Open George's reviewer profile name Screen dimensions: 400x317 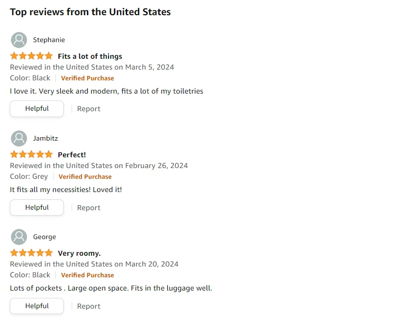44,237
